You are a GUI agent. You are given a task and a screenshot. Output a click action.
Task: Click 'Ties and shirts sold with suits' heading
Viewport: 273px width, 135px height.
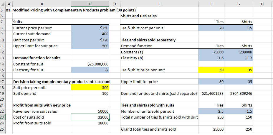148,105
